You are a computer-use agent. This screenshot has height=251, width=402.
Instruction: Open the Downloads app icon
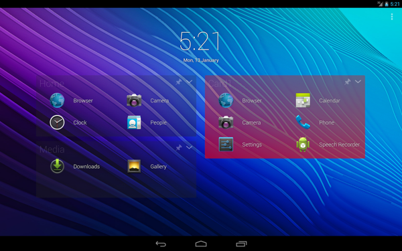tap(57, 166)
